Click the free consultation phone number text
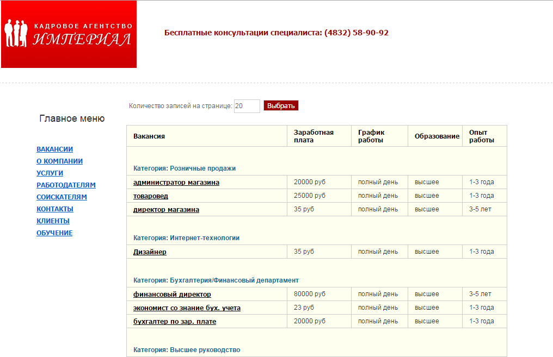This screenshot has width=553, height=357. [x=276, y=33]
